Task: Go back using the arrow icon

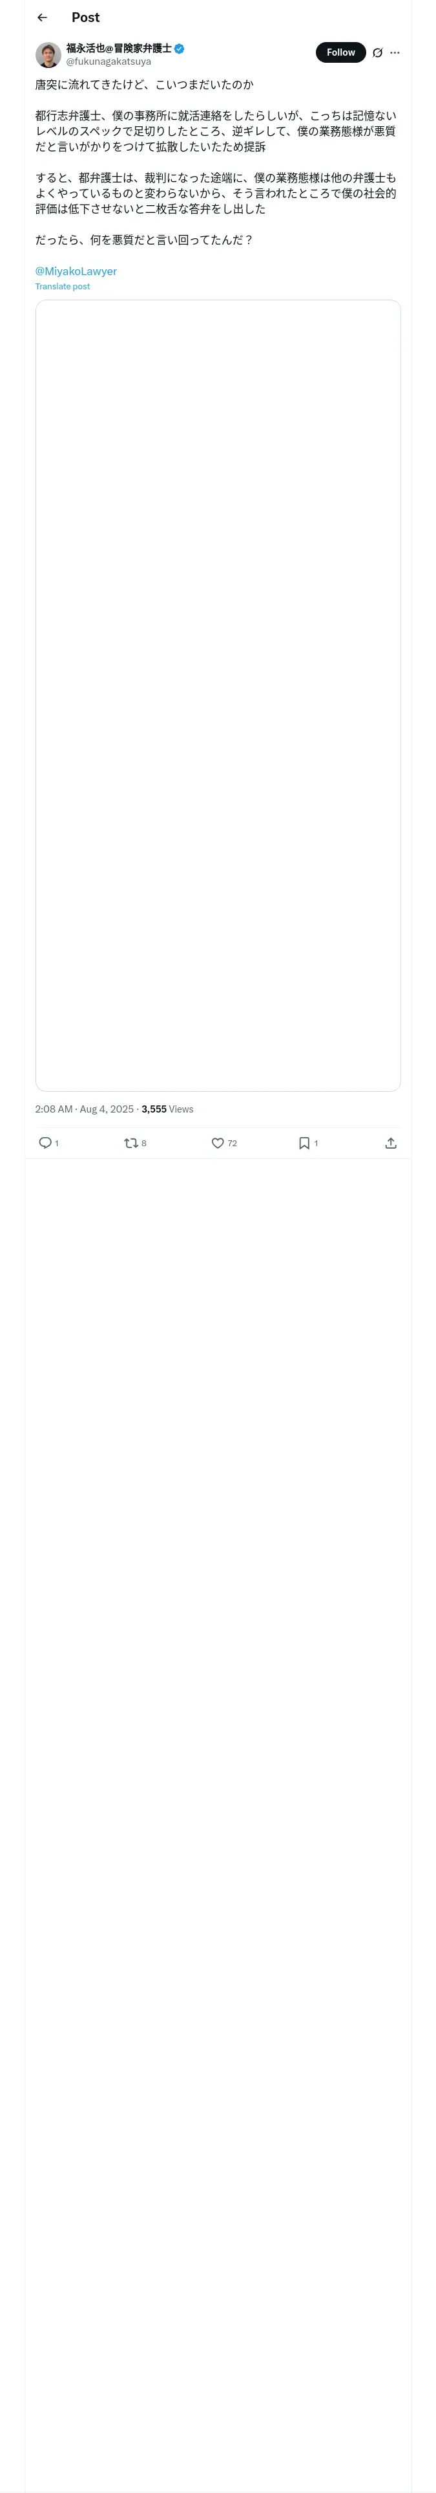Action: (41, 17)
